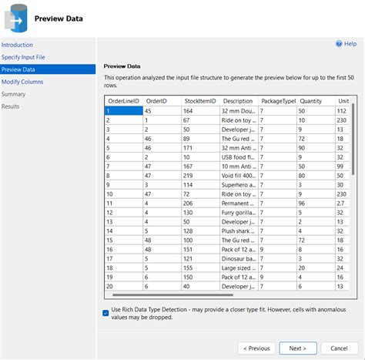Click the Summary step in sidebar

coord(13,94)
